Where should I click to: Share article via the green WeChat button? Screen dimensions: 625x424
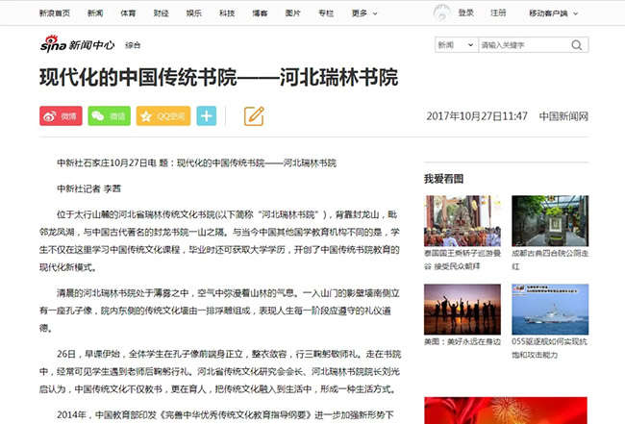(x=109, y=116)
